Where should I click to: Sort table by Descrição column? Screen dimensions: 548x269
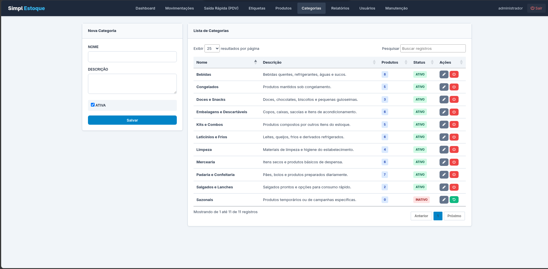tap(319, 62)
